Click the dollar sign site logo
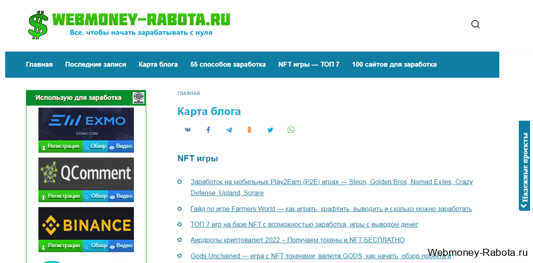 [37, 25]
